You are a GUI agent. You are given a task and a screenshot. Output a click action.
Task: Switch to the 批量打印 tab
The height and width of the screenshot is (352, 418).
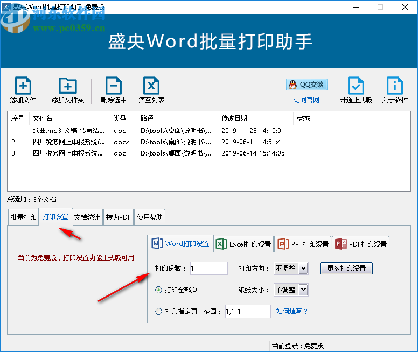click(23, 217)
